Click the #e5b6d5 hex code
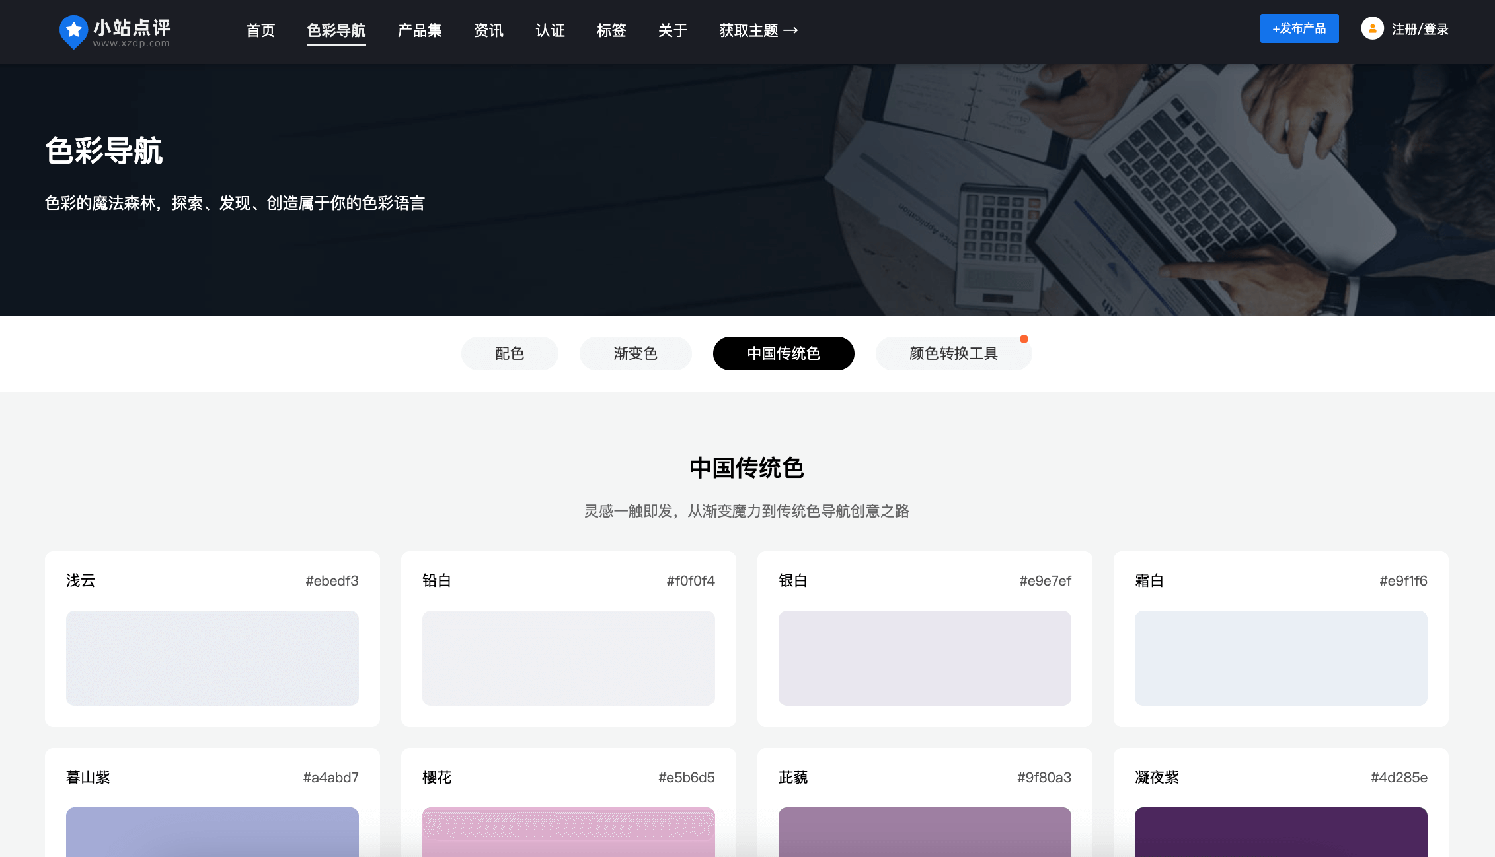Screen dimensions: 1495x857 687,778
